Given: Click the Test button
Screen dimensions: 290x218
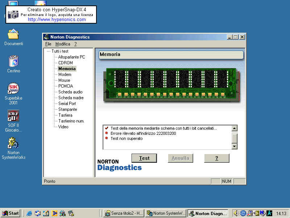Looking at the screenshot, I should 144,158.
